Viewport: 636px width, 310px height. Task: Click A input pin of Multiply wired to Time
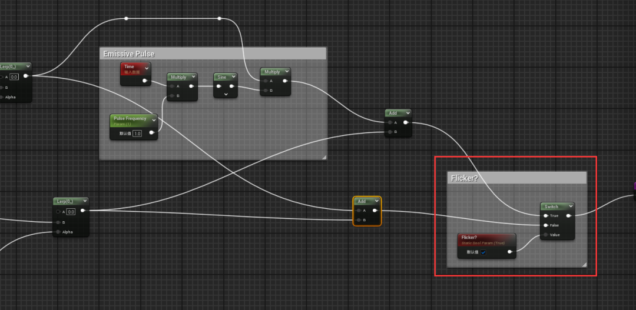click(x=173, y=86)
